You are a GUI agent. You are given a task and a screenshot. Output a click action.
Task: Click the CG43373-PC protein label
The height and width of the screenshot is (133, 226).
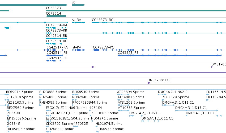(x=103, y=47)
